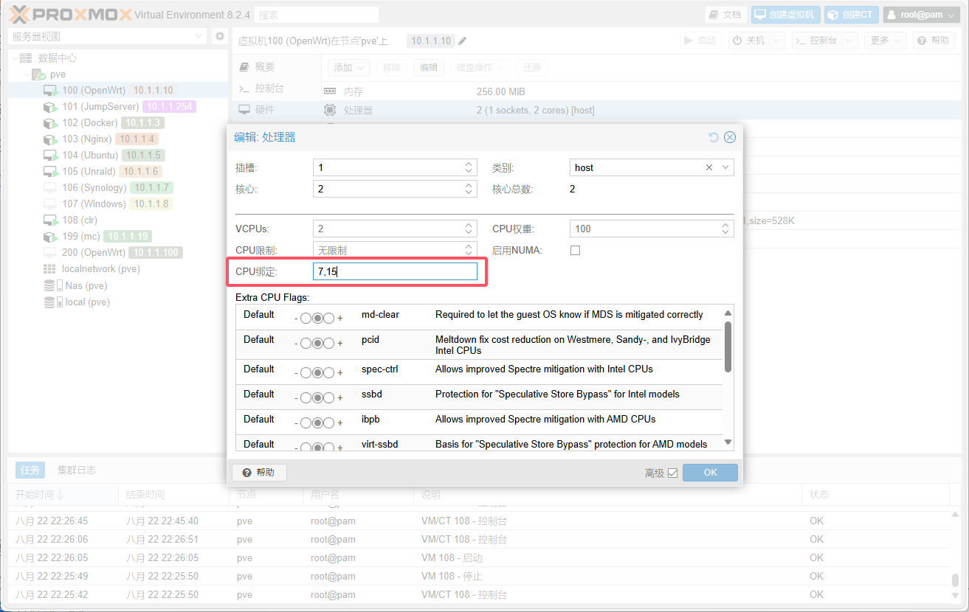
Task: Collapse the pve node
Action: (27, 74)
